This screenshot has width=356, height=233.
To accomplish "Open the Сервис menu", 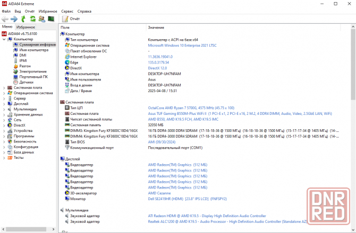I will (x=67, y=11).
